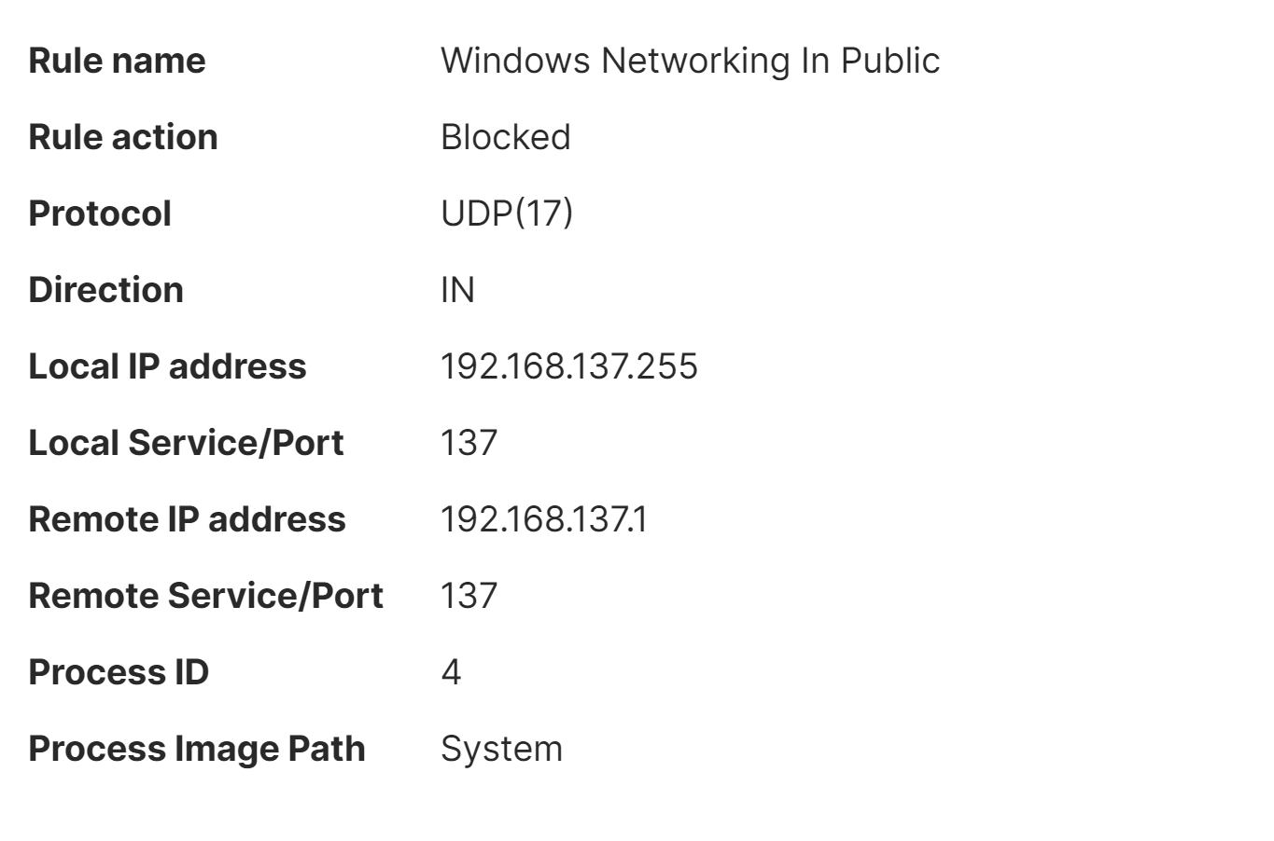Select the 192.168.137.255 local IP value
Viewport: 1274px width, 841px height.
(568, 366)
